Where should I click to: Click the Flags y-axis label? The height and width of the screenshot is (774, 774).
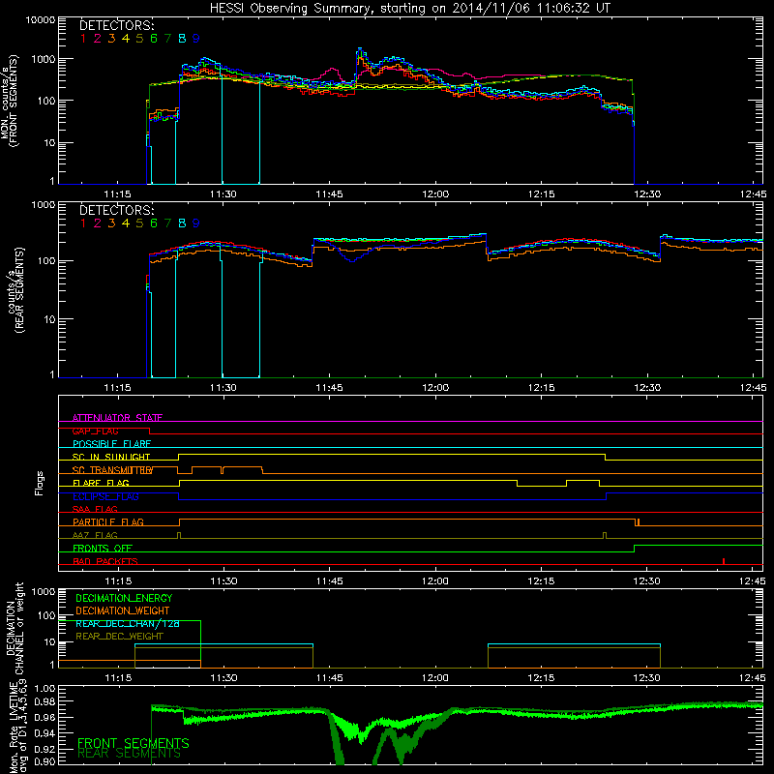(x=40, y=483)
